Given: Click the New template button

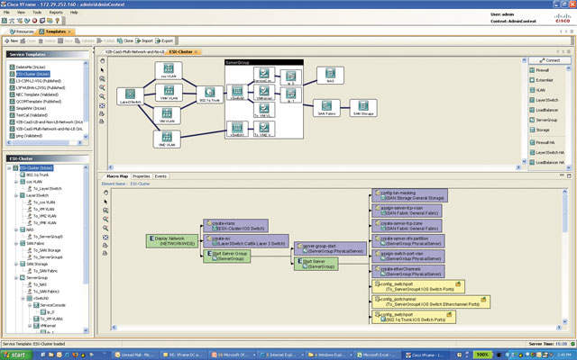Looking at the screenshot, I should 12,40.
